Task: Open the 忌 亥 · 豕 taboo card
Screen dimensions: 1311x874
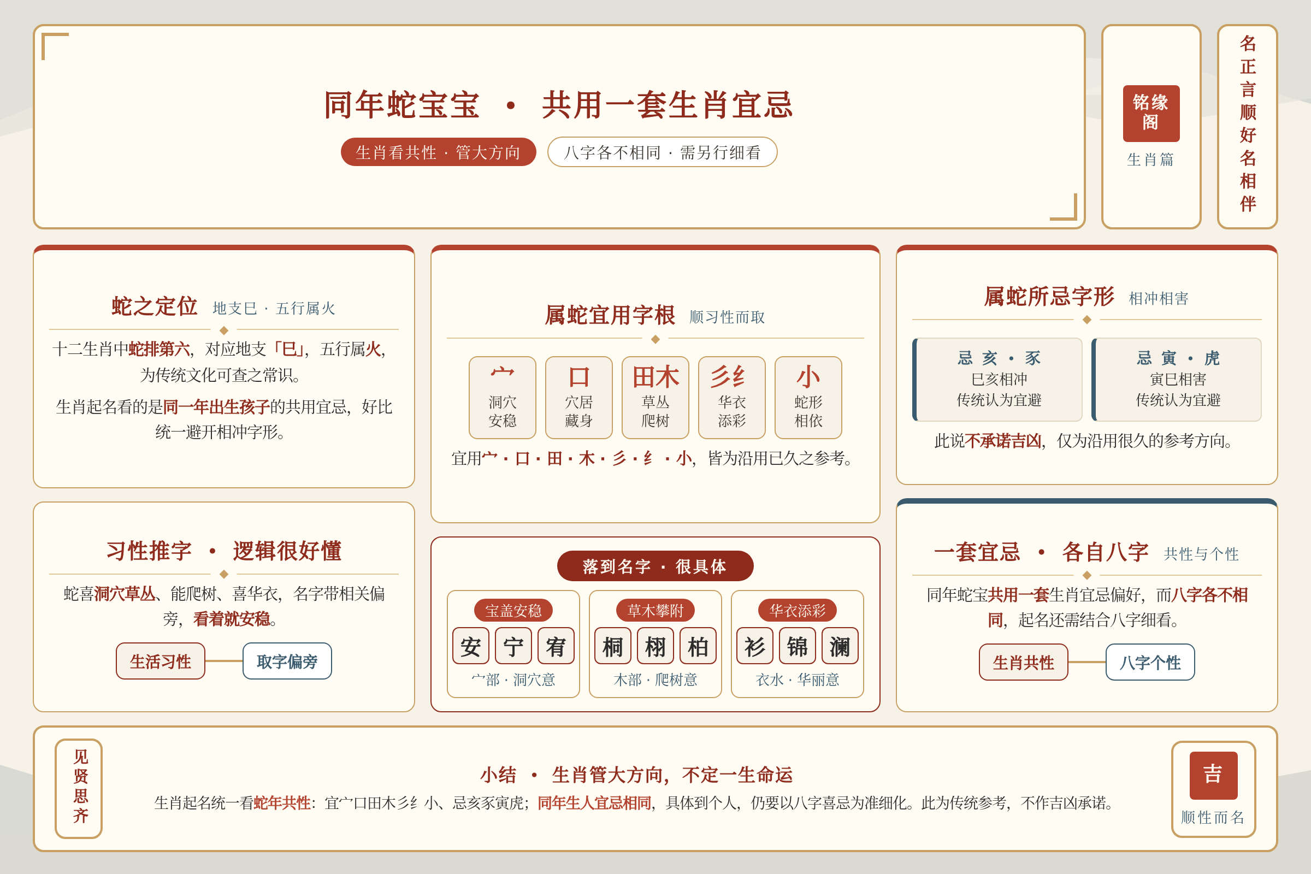Action: (x=997, y=379)
